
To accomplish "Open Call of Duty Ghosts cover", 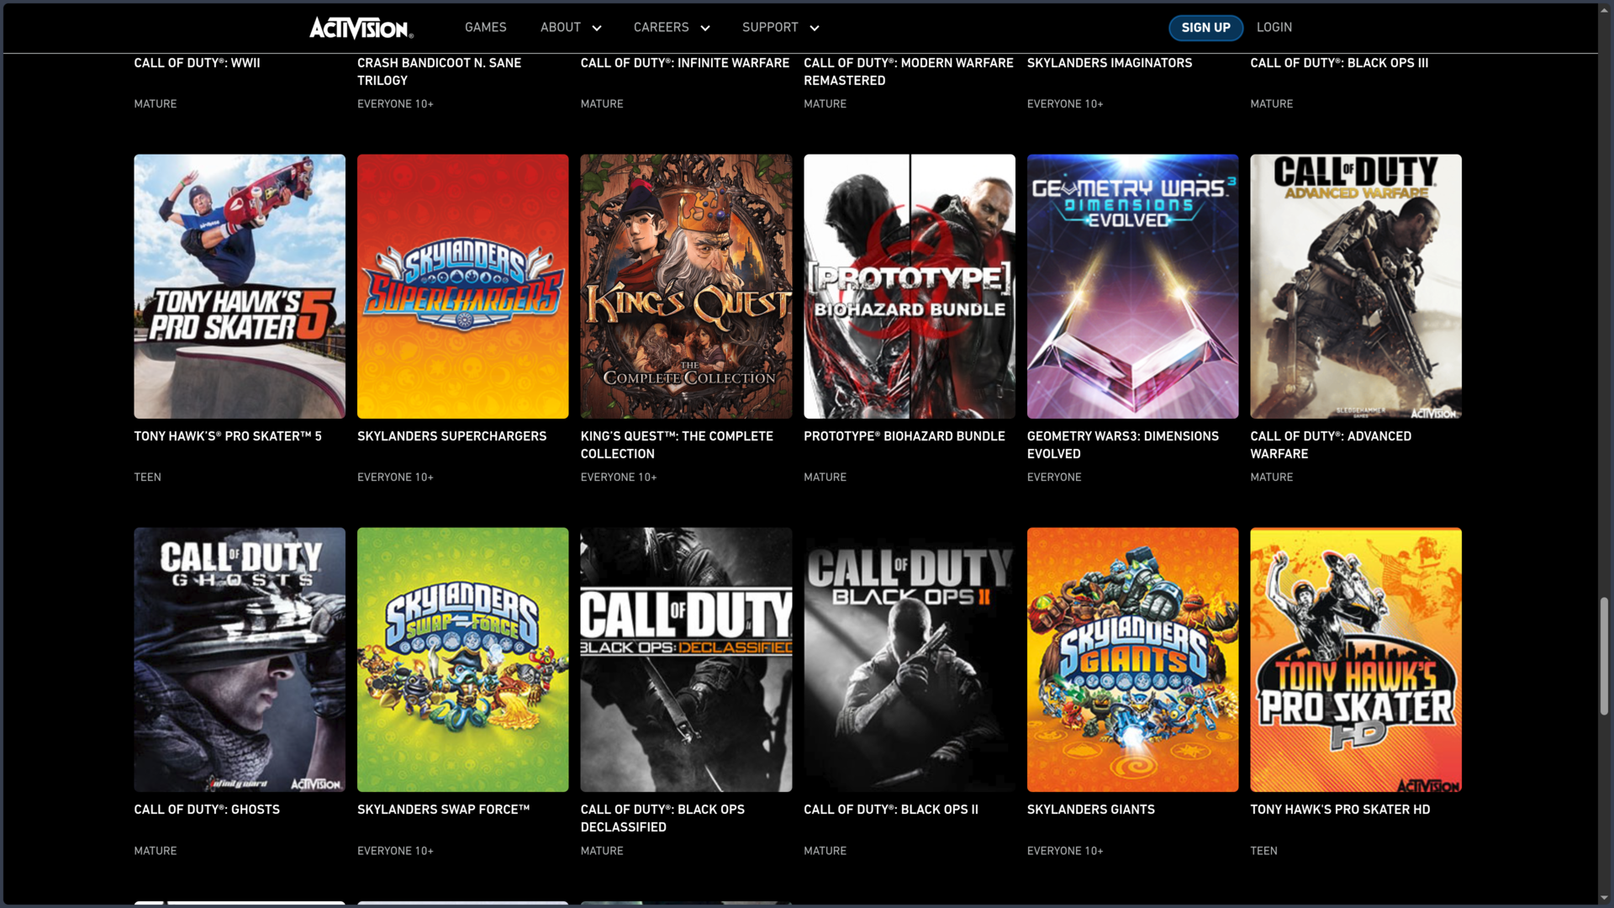I will 240,660.
